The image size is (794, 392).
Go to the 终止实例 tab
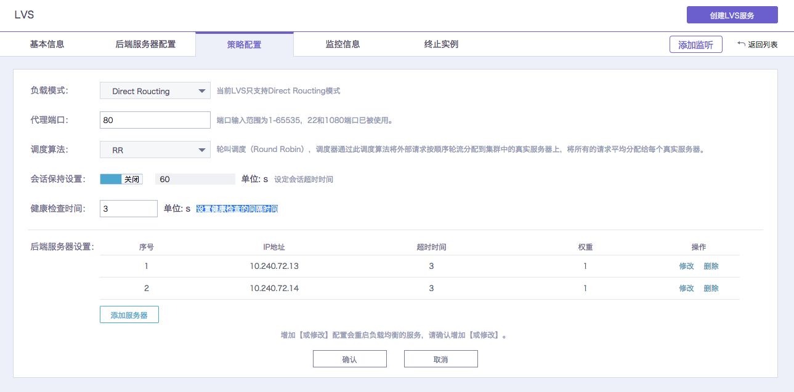[x=441, y=44]
